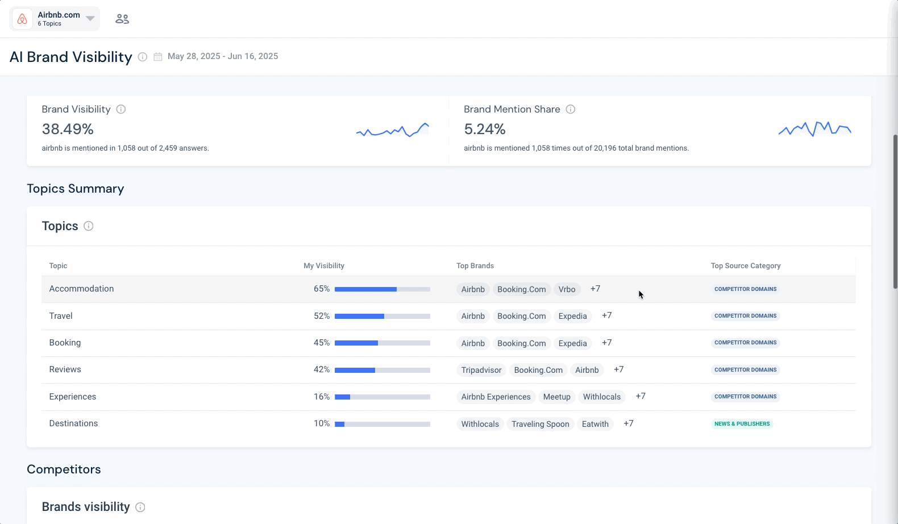The image size is (898, 524).
Task: Open the Destinations topic row
Action: (448, 424)
